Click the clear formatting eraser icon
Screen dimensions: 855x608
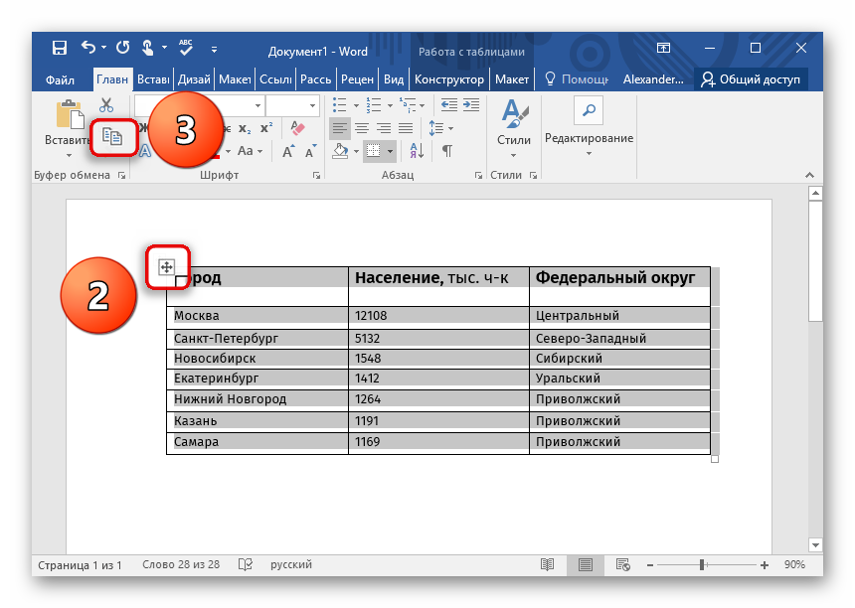[x=297, y=128]
